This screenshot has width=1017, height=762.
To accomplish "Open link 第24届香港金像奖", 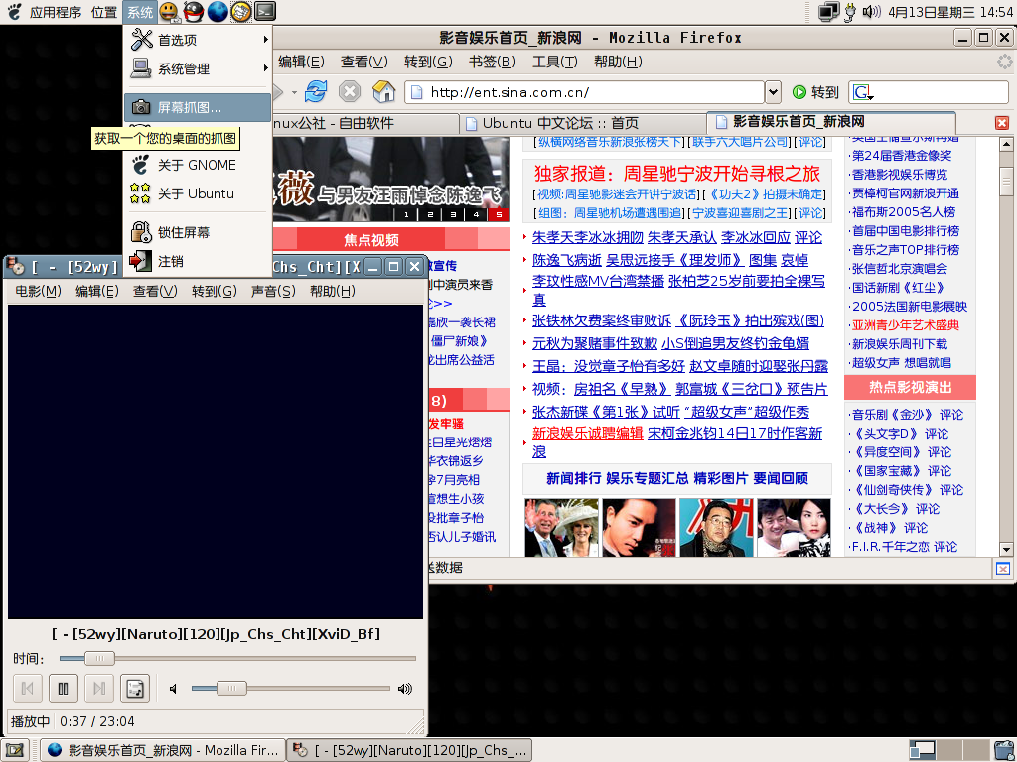I will (x=902, y=156).
